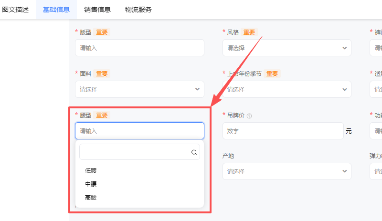Switch to the 销售信息 tab

[x=97, y=10]
